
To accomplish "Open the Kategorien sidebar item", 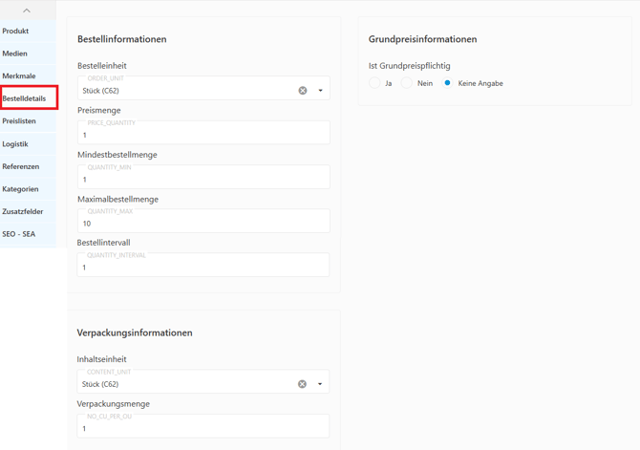I will 21,189.
